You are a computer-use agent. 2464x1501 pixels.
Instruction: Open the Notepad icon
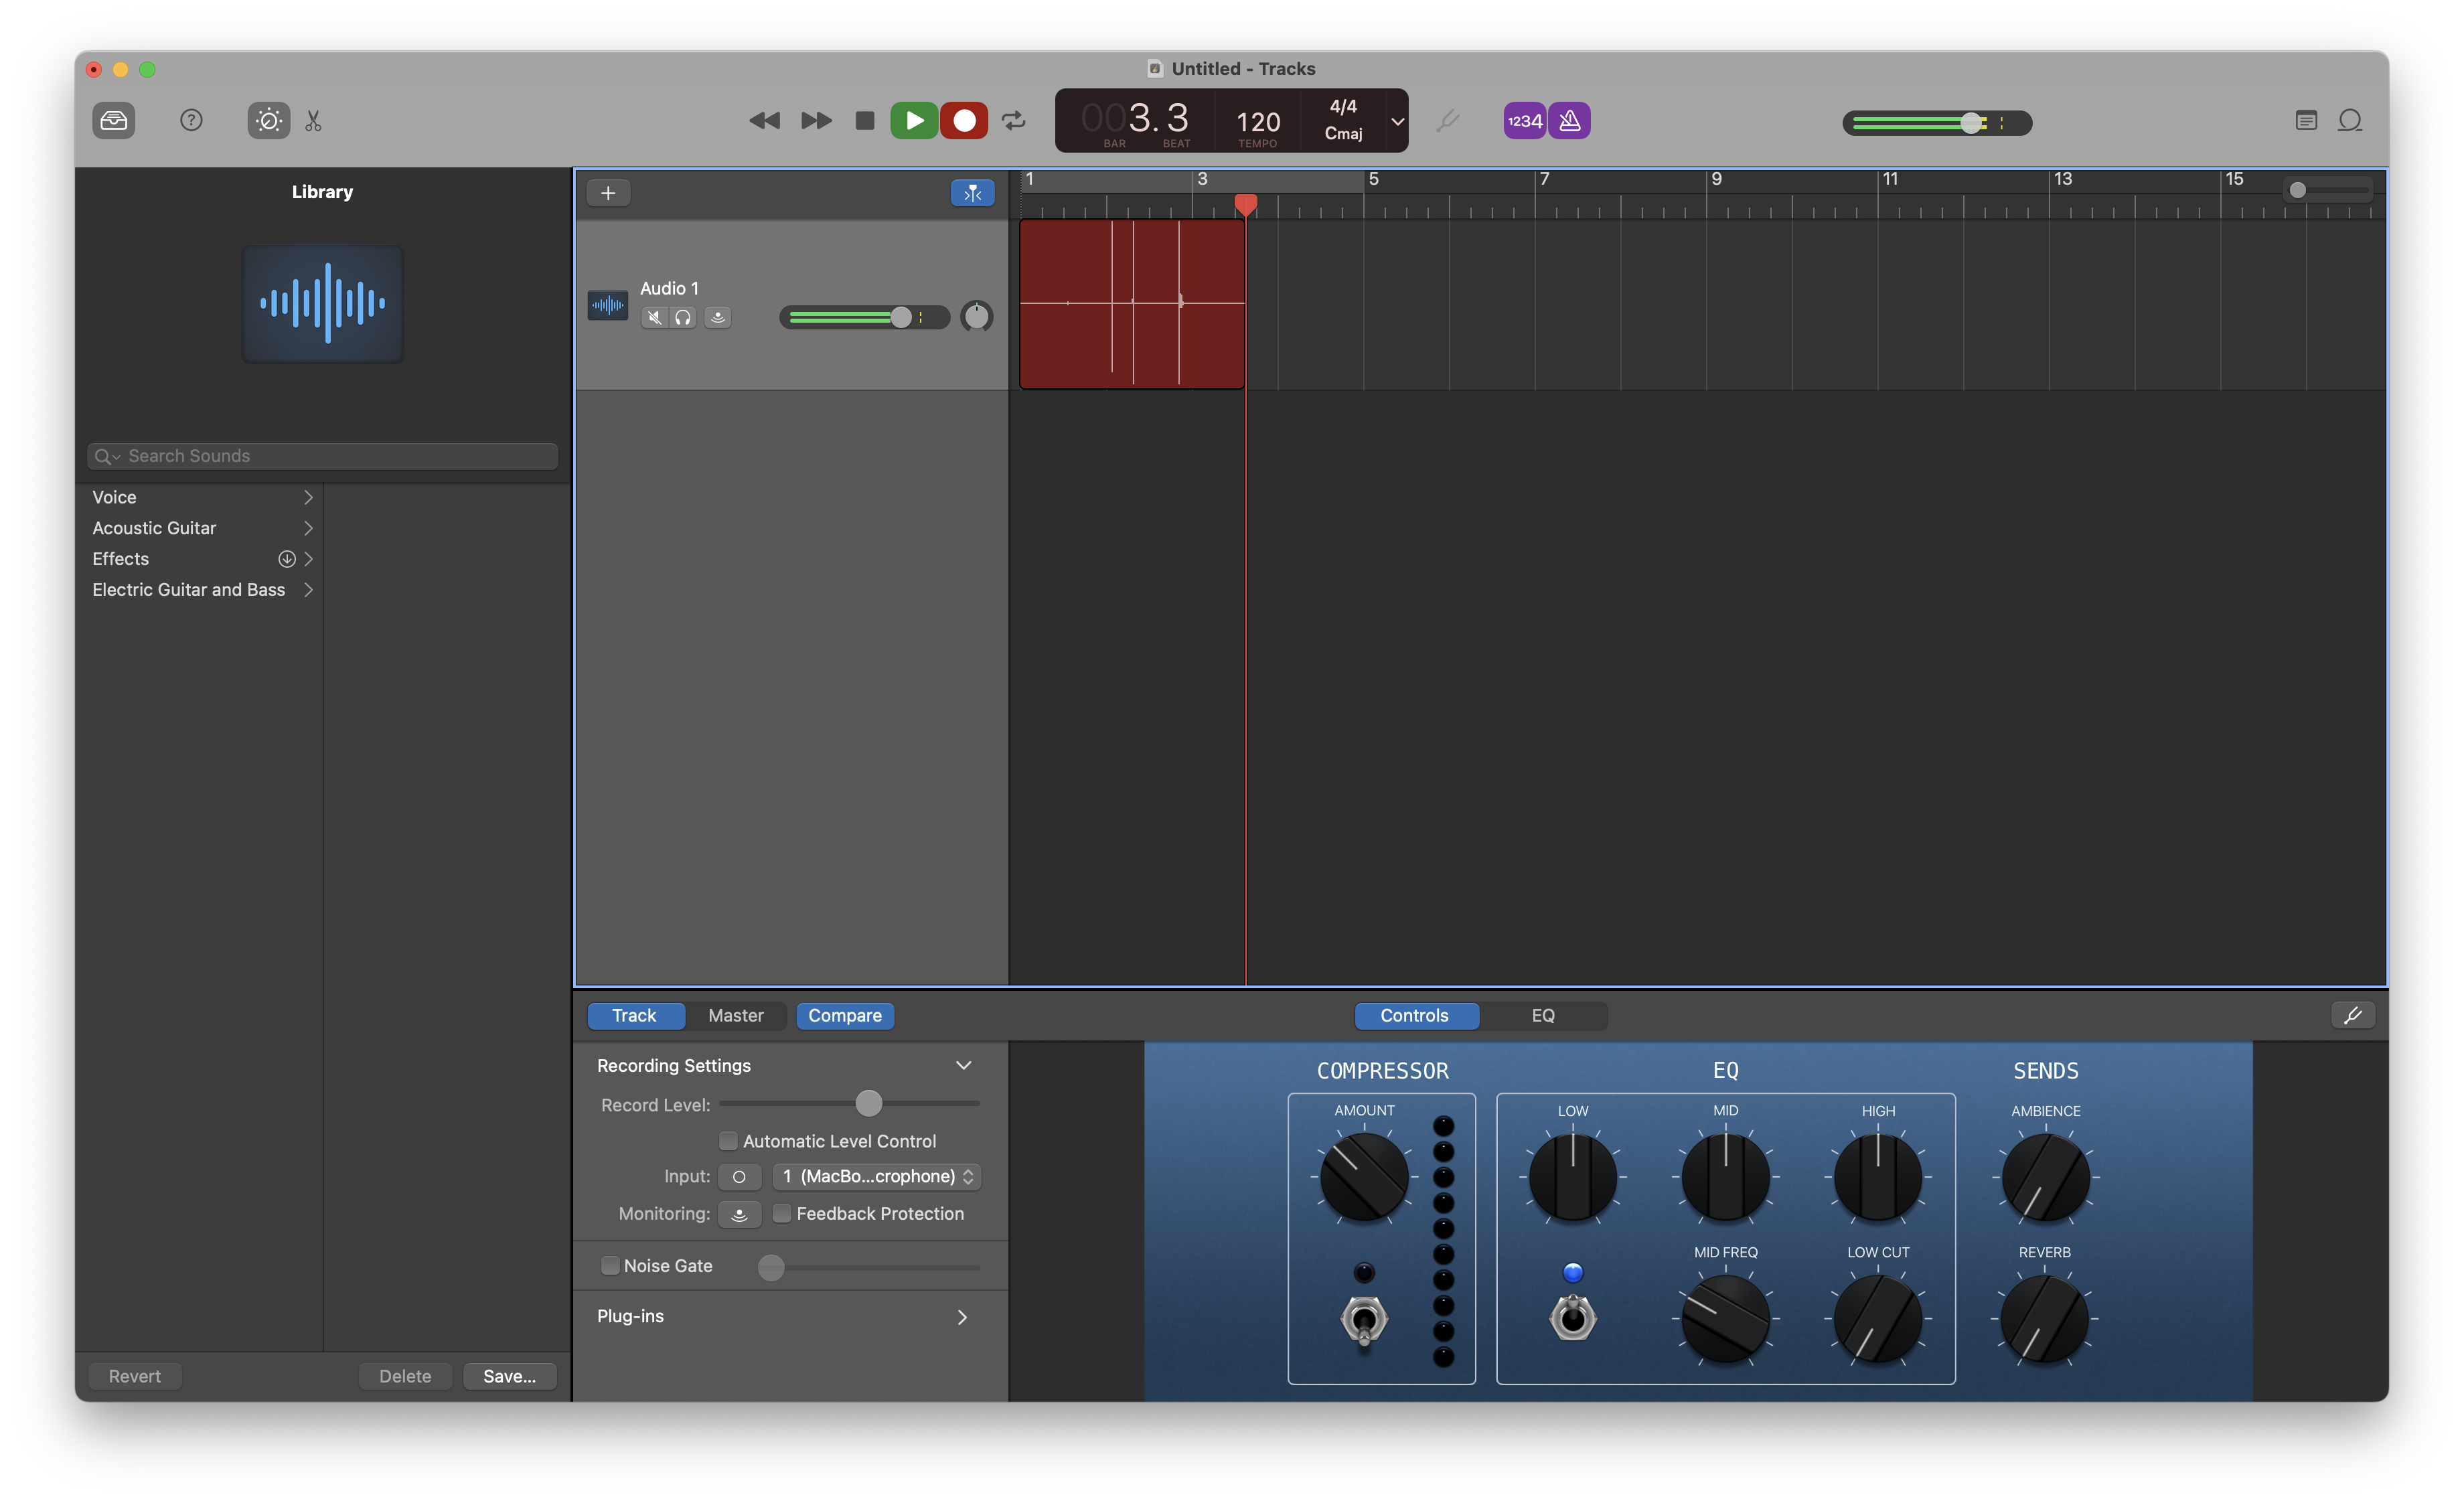pos(2306,121)
